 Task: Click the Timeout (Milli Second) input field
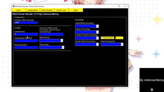(x=26, y=23)
